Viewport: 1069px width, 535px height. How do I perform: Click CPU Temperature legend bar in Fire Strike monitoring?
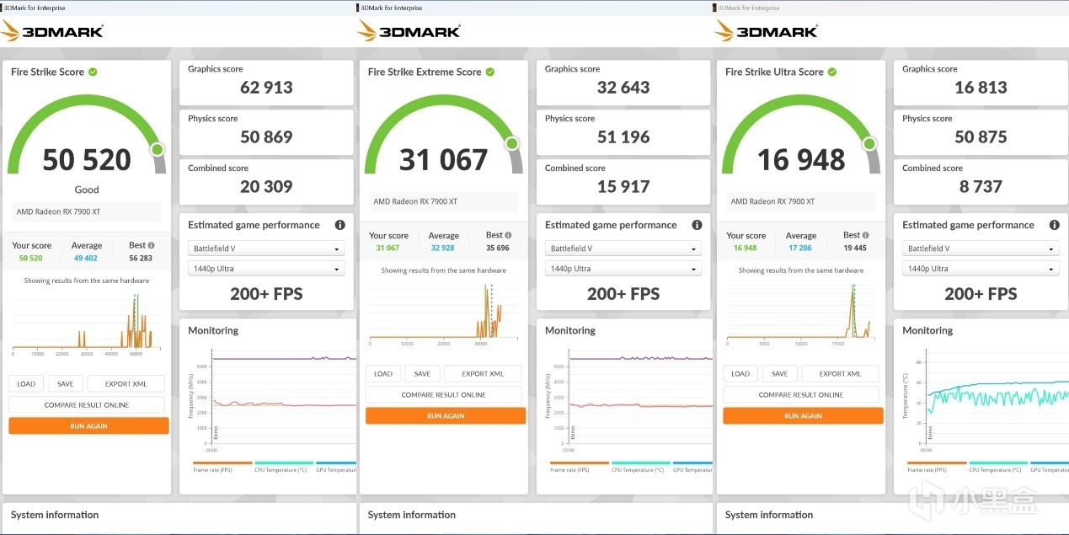(x=284, y=463)
